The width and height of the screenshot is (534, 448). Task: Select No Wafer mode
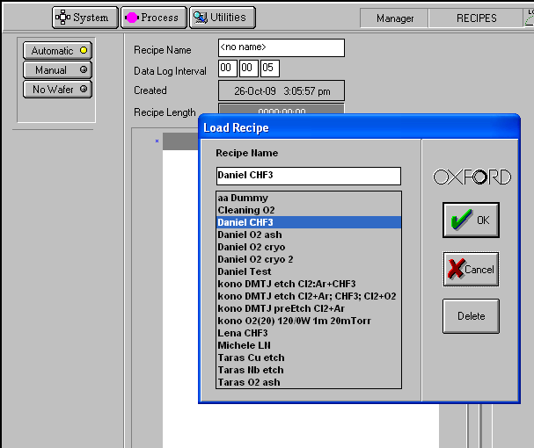click(57, 90)
